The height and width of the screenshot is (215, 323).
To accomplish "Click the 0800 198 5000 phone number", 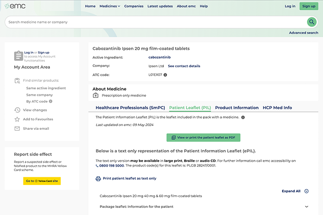I will [x=112, y=166].
